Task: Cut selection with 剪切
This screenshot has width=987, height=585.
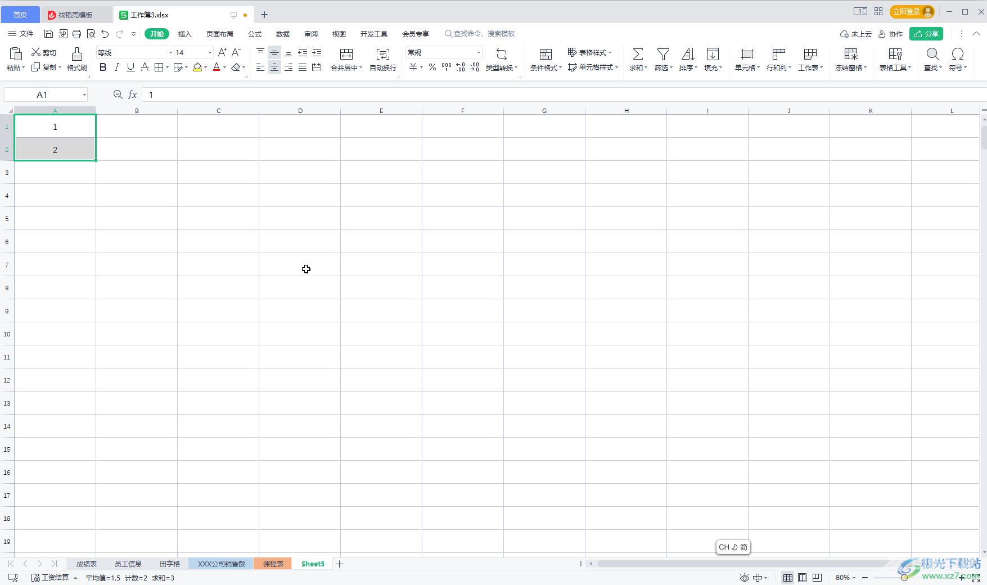Action: point(44,52)
